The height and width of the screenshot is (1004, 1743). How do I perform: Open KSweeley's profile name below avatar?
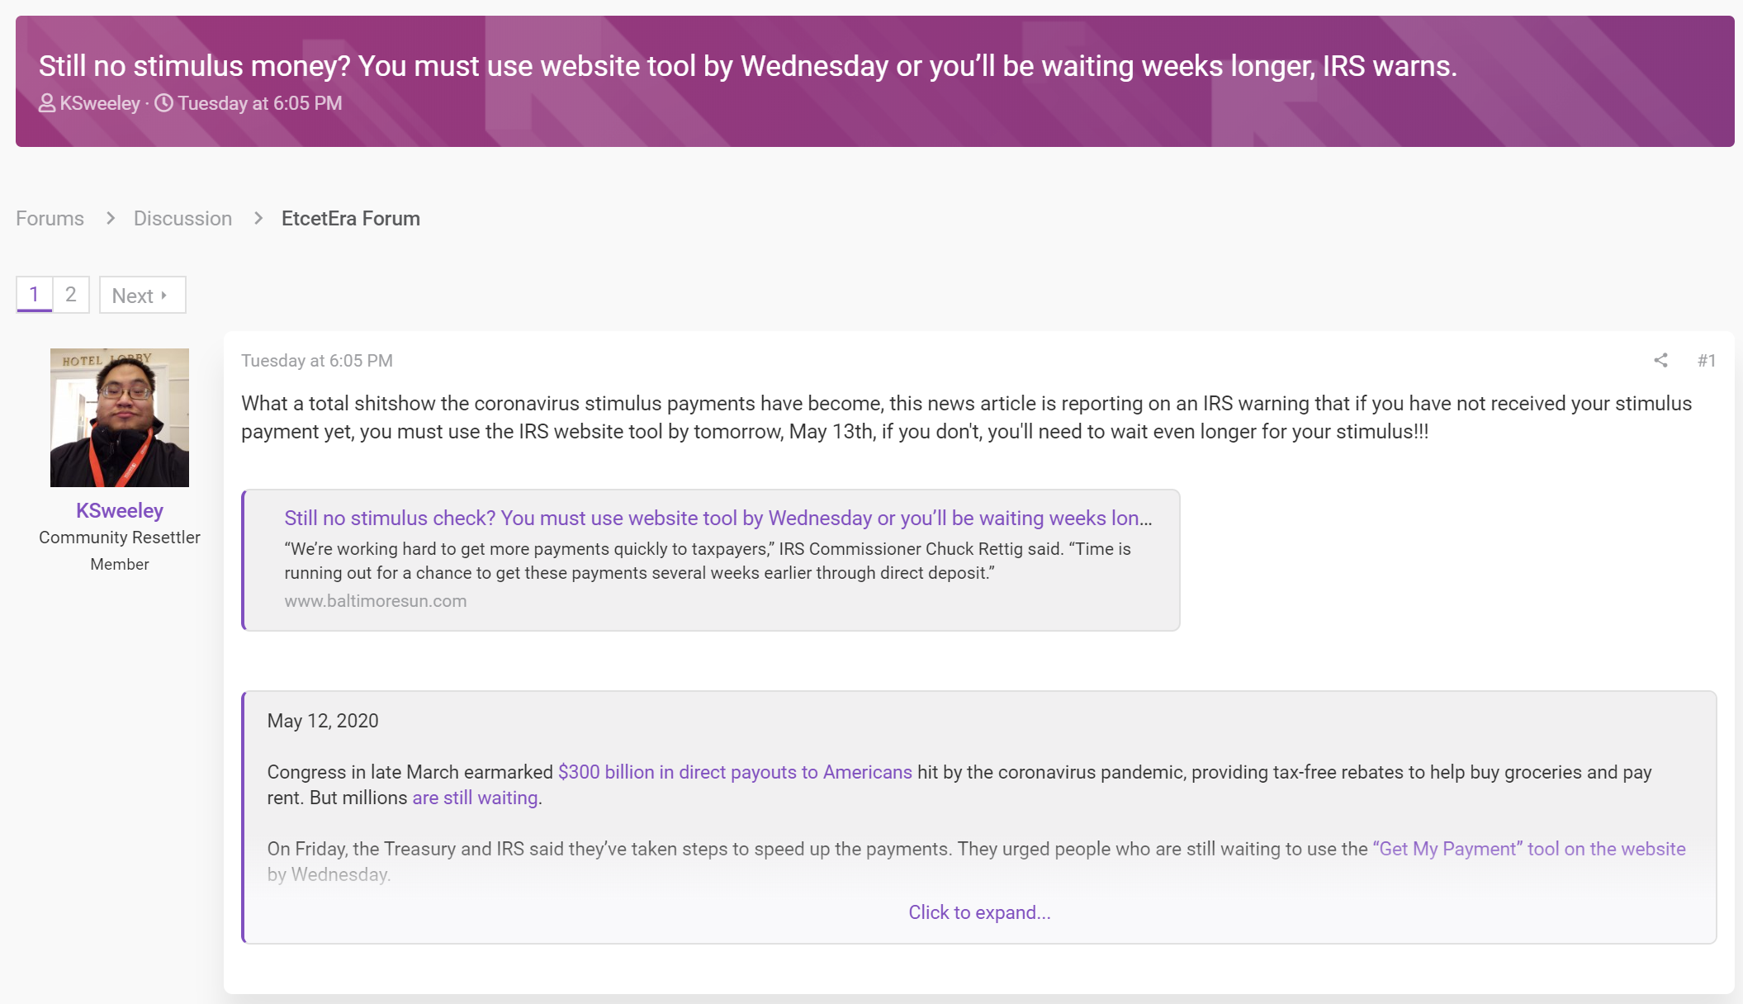tap(120, 510)
